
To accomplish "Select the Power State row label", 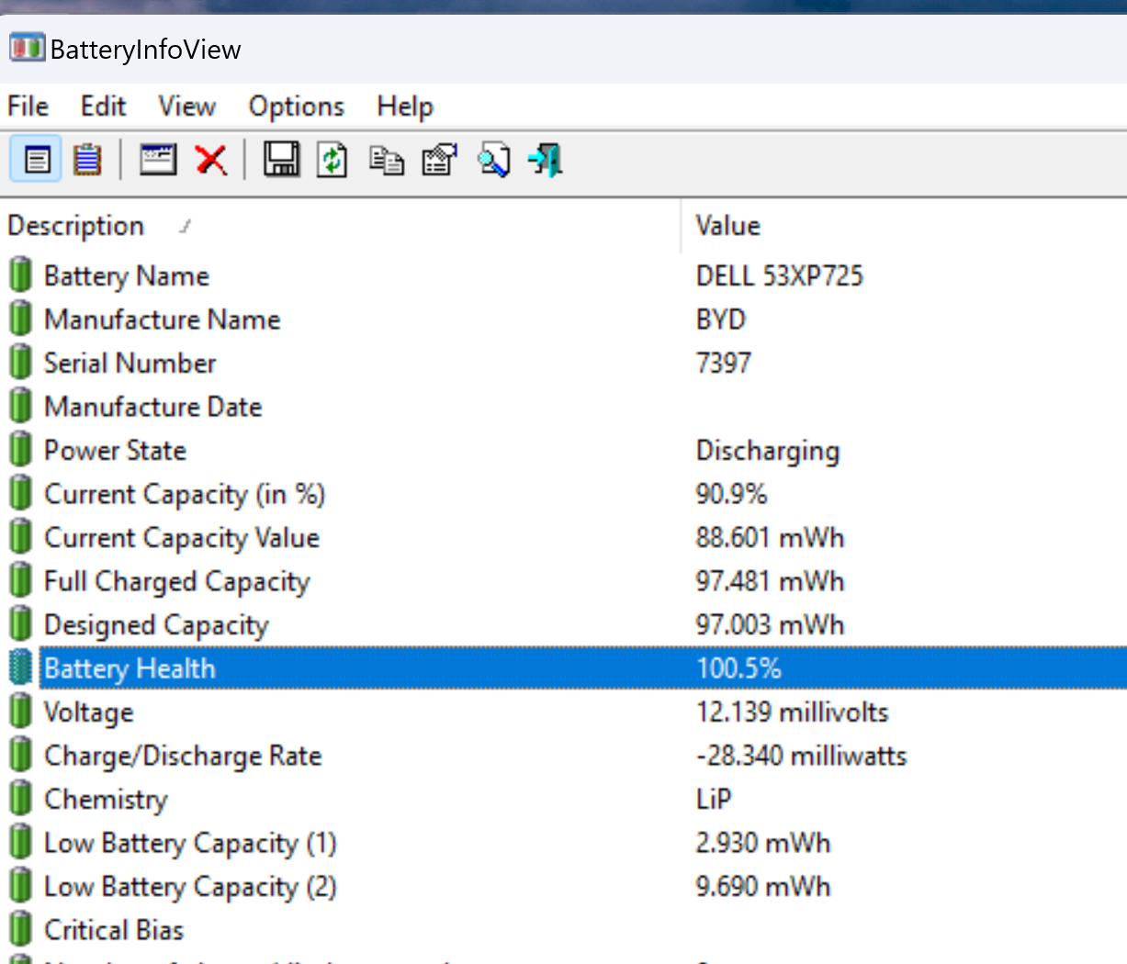I will click(x=116, y=450).
